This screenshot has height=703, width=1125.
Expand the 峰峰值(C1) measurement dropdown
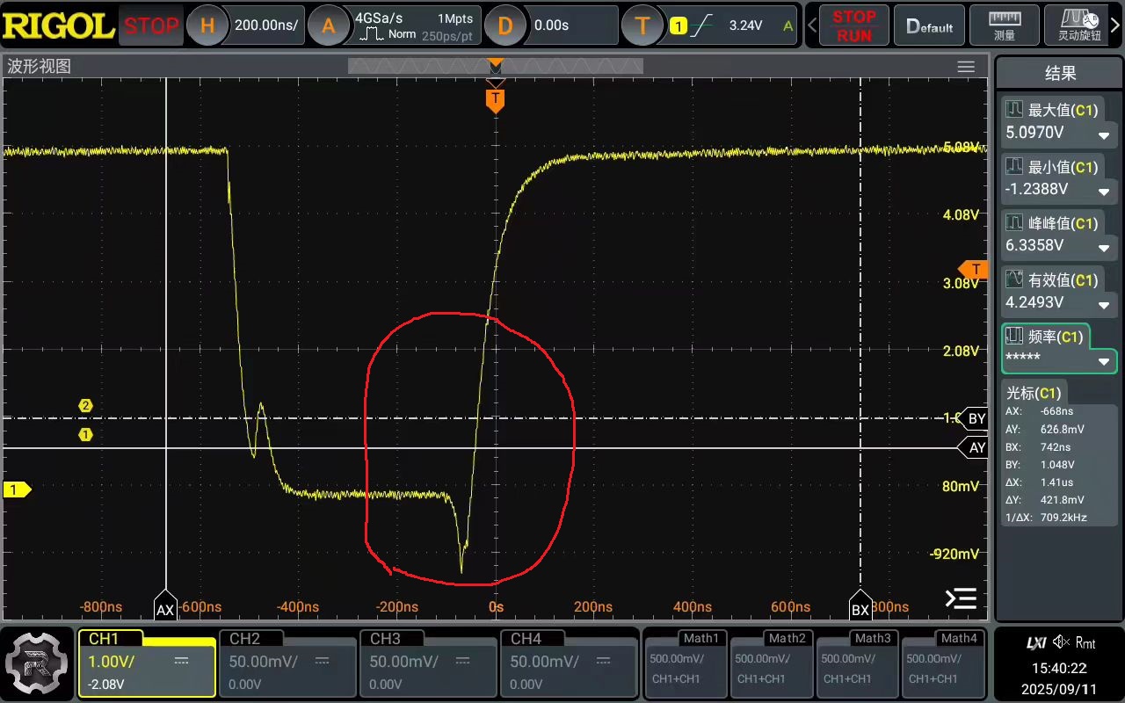tap(1103, 249)
